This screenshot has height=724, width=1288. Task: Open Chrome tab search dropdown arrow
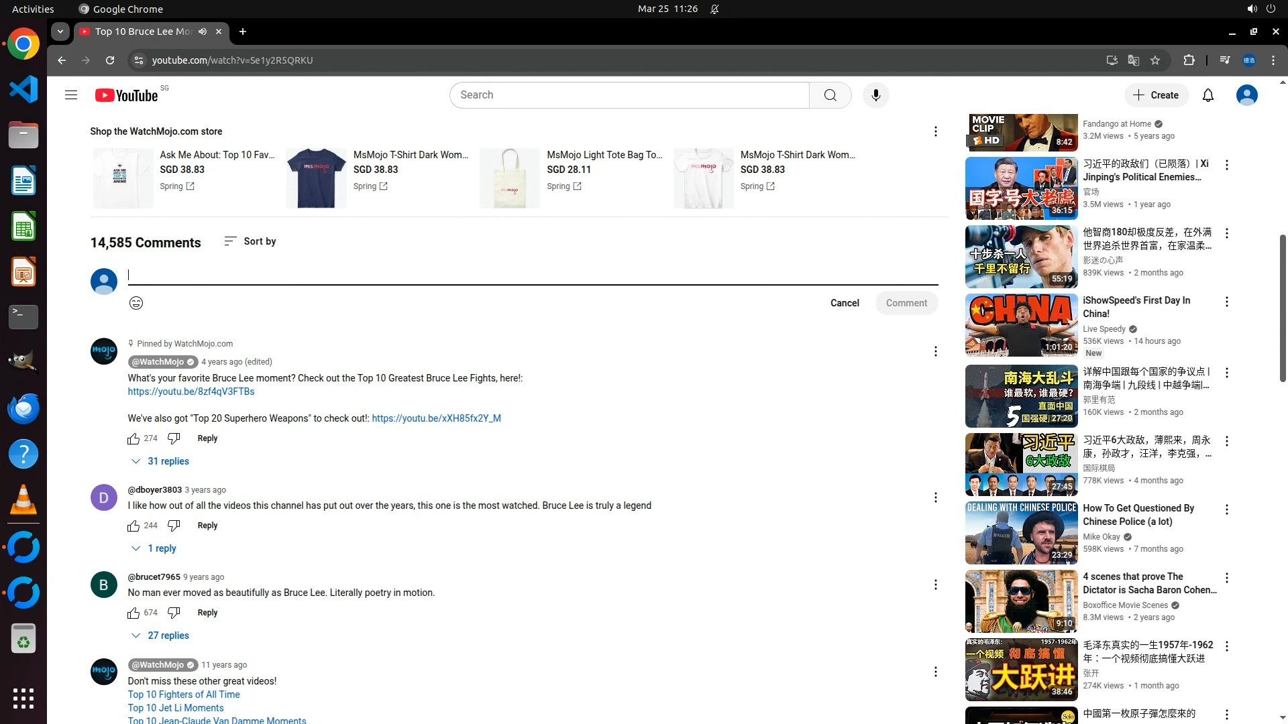click(60, 32)
